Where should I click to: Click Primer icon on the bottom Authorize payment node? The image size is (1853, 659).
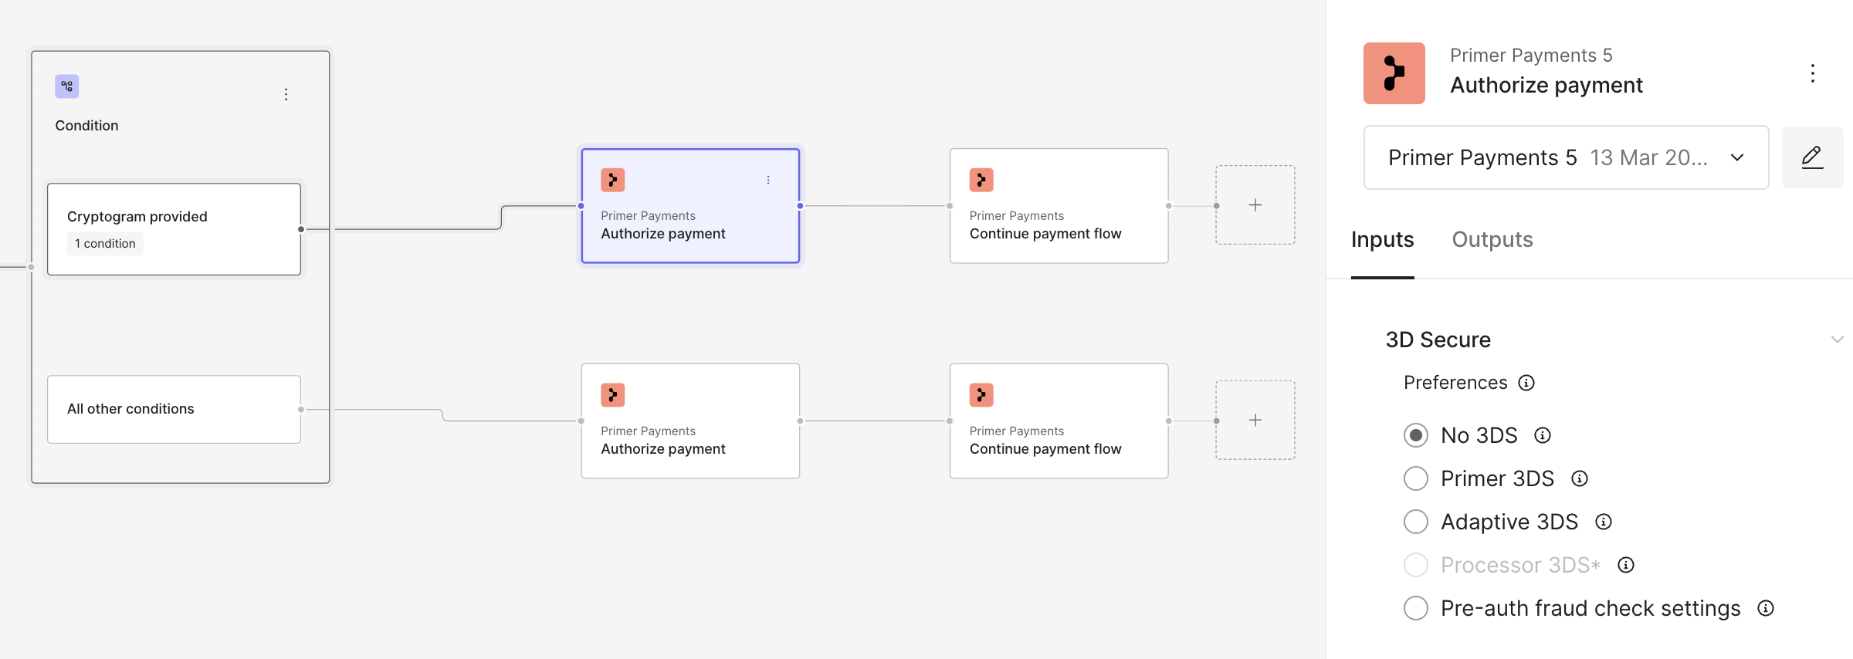point(613,395)
